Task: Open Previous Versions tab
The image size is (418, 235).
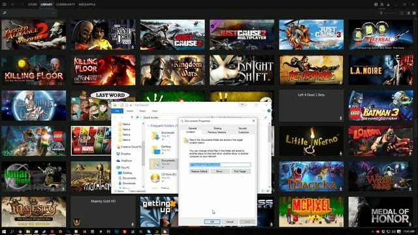Action: click(217, 132)
